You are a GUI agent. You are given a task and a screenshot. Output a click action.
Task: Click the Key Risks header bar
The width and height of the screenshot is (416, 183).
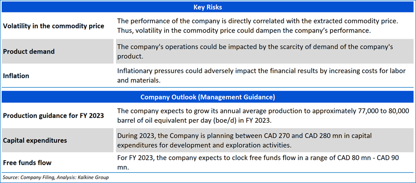pyautogui.click(x=207, y=7)
